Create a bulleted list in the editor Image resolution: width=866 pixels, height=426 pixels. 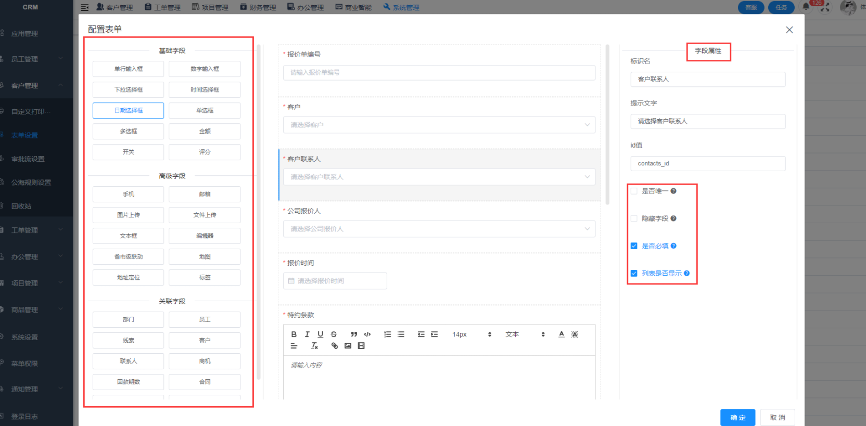coord(401,334)
